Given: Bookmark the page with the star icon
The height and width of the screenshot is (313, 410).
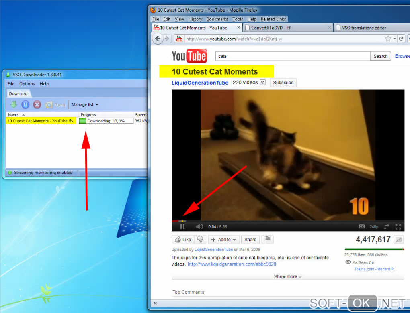Looking at the screenshot, I should [388, 39].
